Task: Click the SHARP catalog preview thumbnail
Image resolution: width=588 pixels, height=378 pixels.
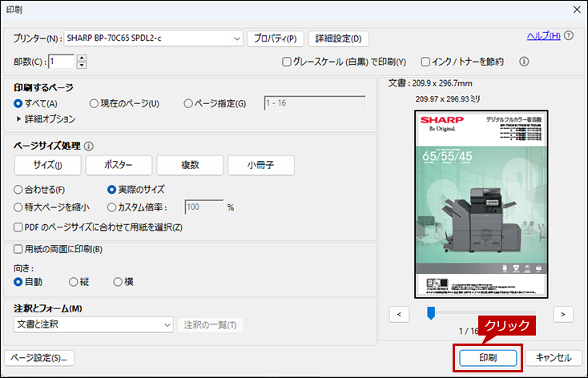Action: (x=481, y=204)
